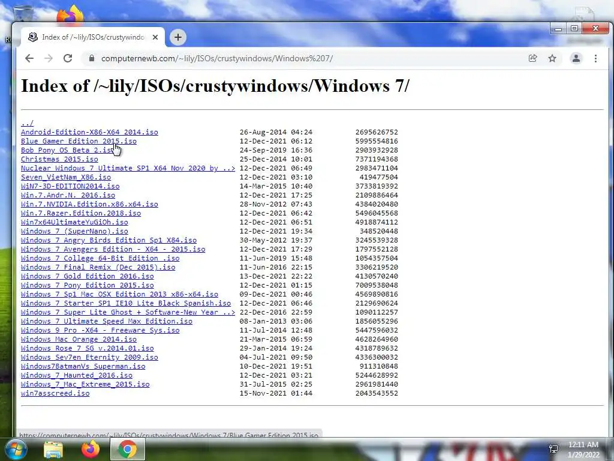Image resolution: width=614 pixels, height=461 pixels.
Task: Click Windows_Sev7en_Eternity_2009.iso
Action: (x=90, y=358)
